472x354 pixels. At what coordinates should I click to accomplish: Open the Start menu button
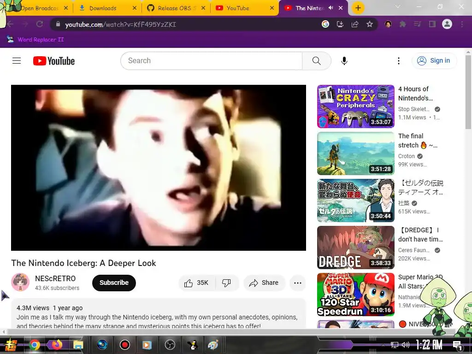10,345
